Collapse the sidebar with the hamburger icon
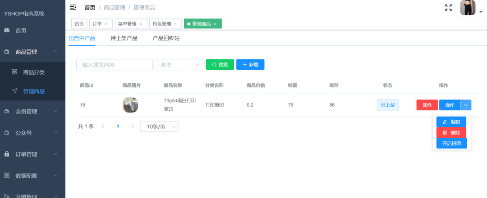Viewport: 487px width, 198px height. tap(73, 8)
